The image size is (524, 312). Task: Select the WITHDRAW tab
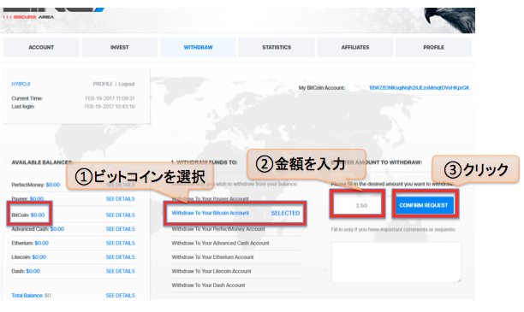click(198, 47)
